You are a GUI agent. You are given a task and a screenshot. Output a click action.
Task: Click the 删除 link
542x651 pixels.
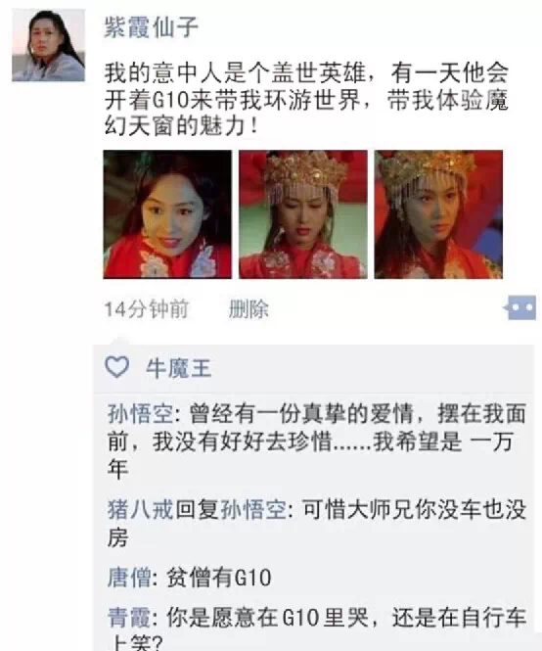click(248, 309)
